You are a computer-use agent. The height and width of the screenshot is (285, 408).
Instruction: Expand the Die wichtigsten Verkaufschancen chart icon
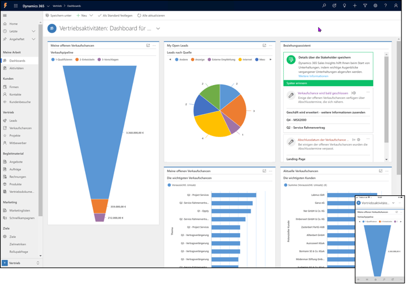pos(265,171)
